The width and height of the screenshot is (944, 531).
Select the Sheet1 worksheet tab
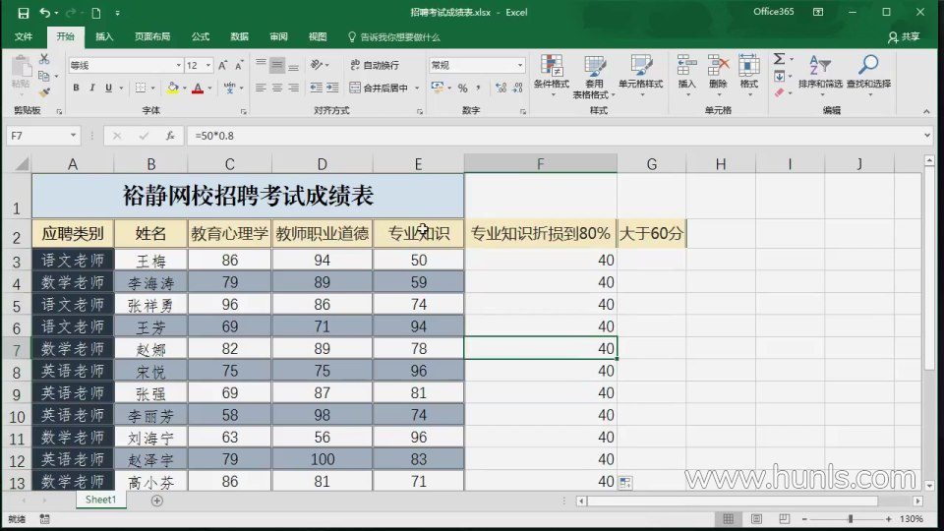pos(100,501)
